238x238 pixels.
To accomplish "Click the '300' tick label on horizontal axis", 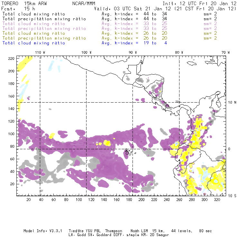I will point(205,200).
